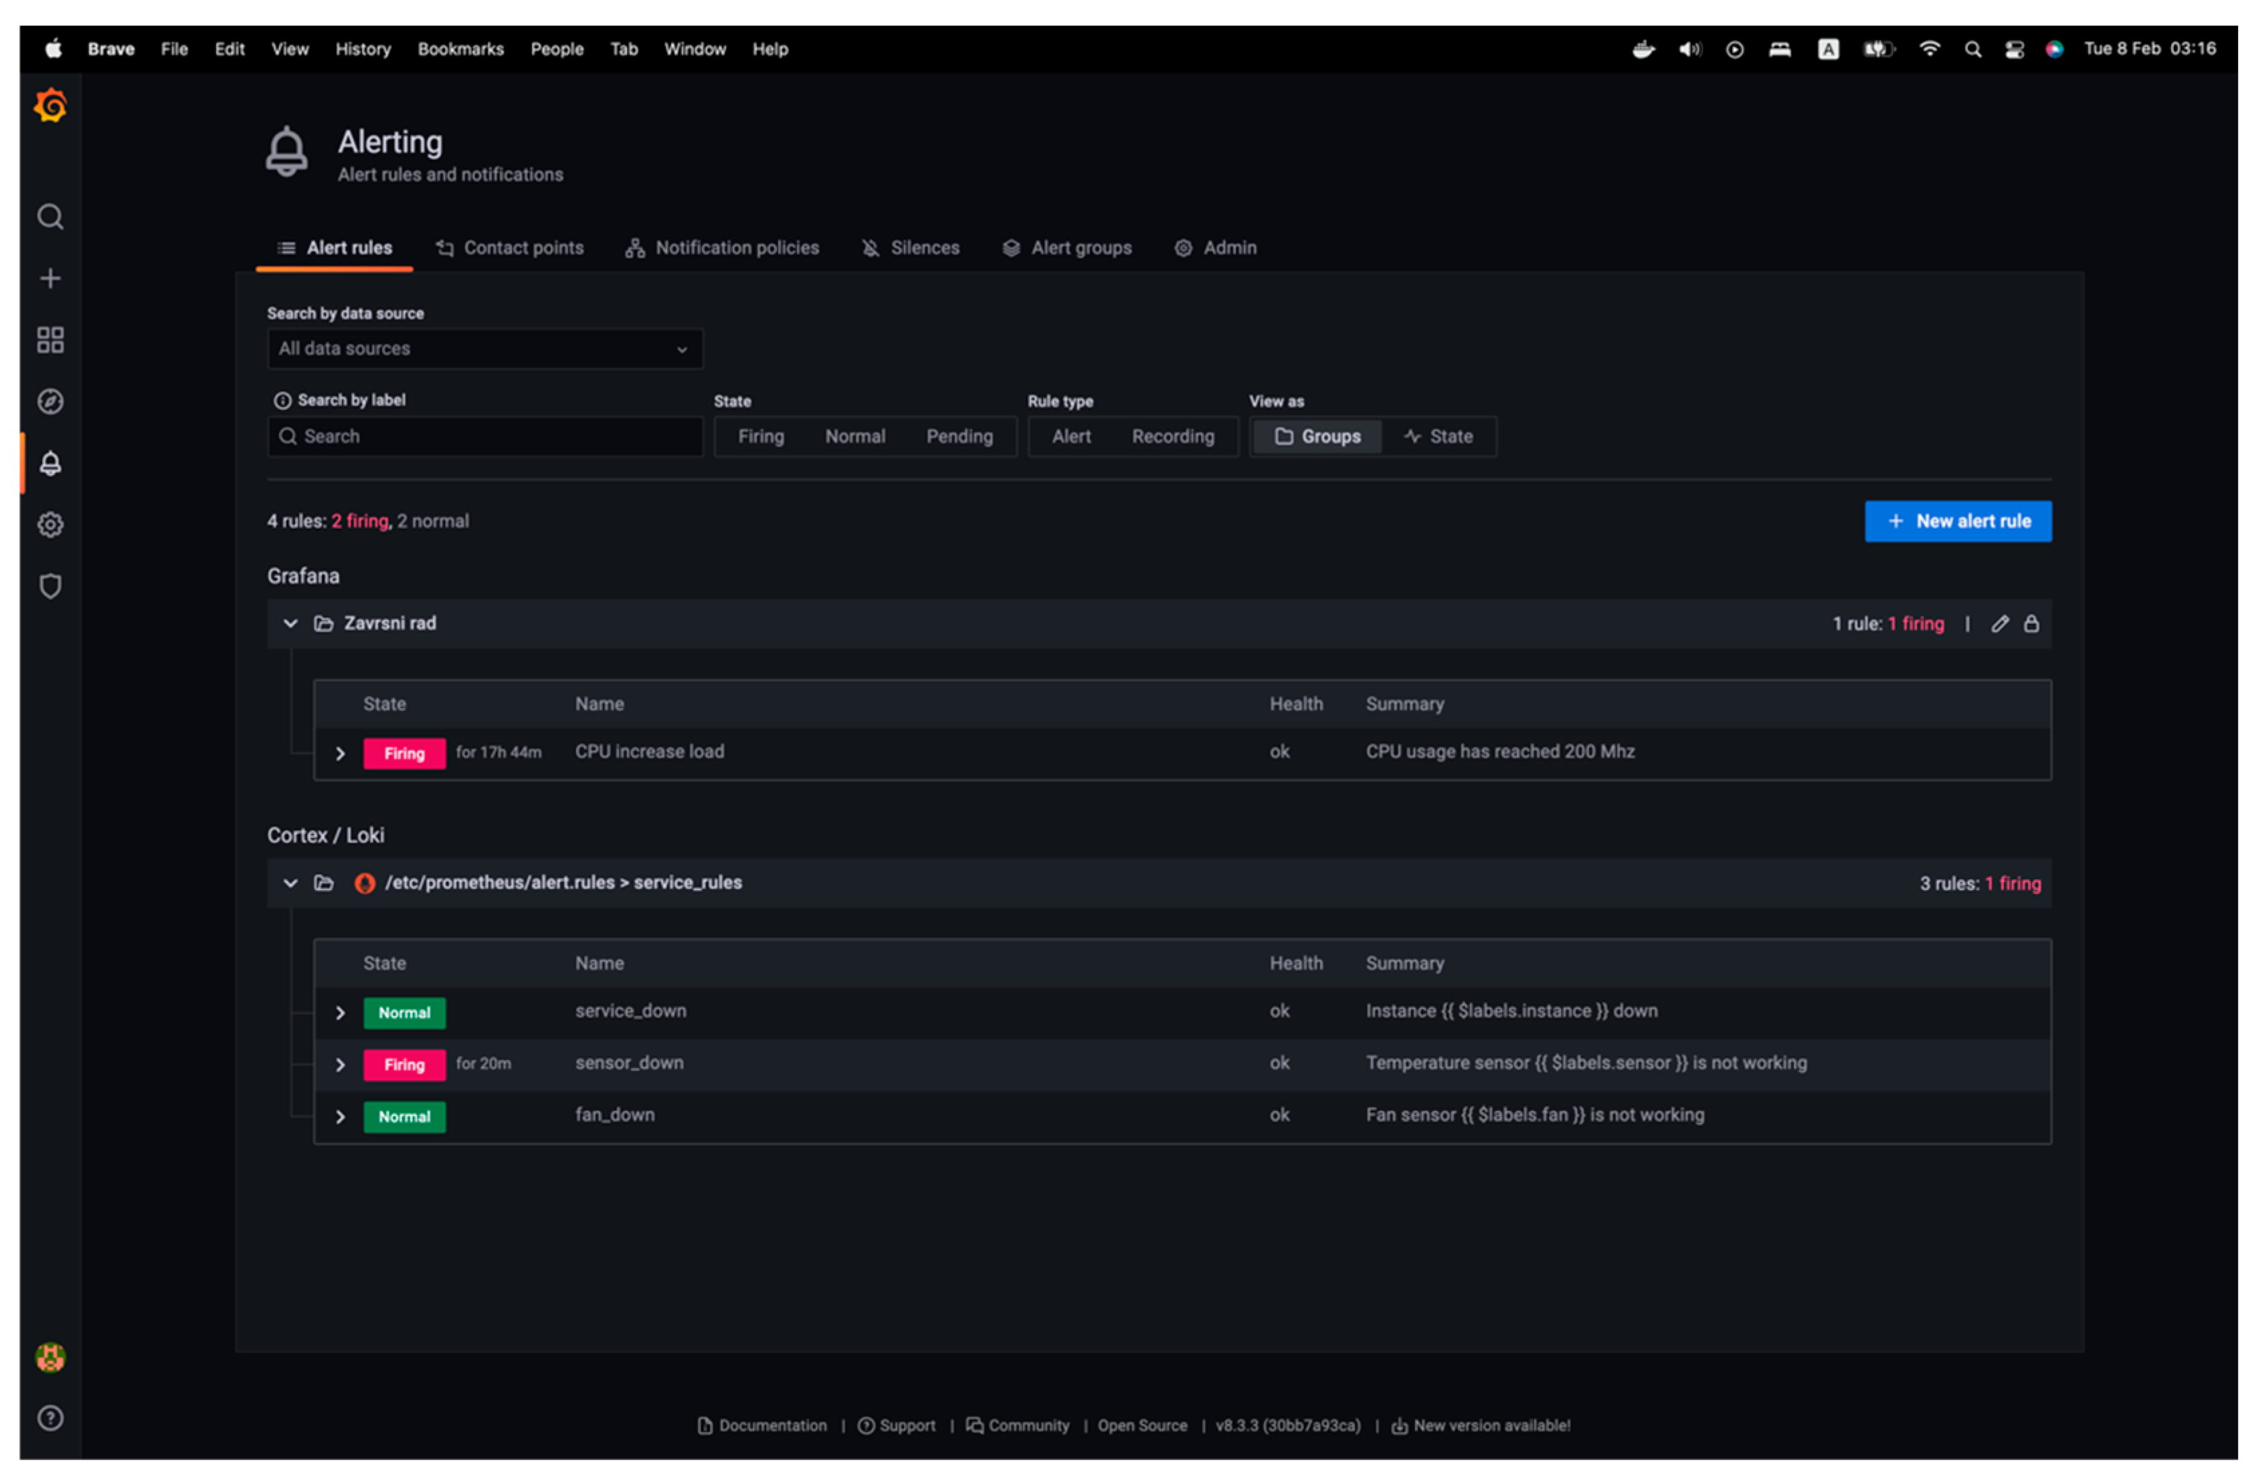The image size is (2248, 1484).
Task: Open the Explore compass icon
Action: (50, 401)
